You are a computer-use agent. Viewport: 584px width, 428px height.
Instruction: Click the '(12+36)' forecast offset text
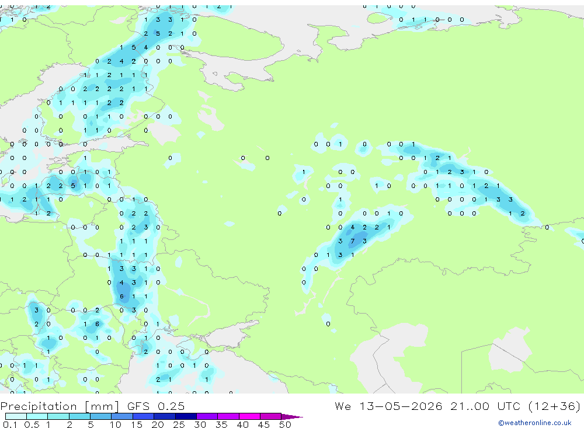554,406
